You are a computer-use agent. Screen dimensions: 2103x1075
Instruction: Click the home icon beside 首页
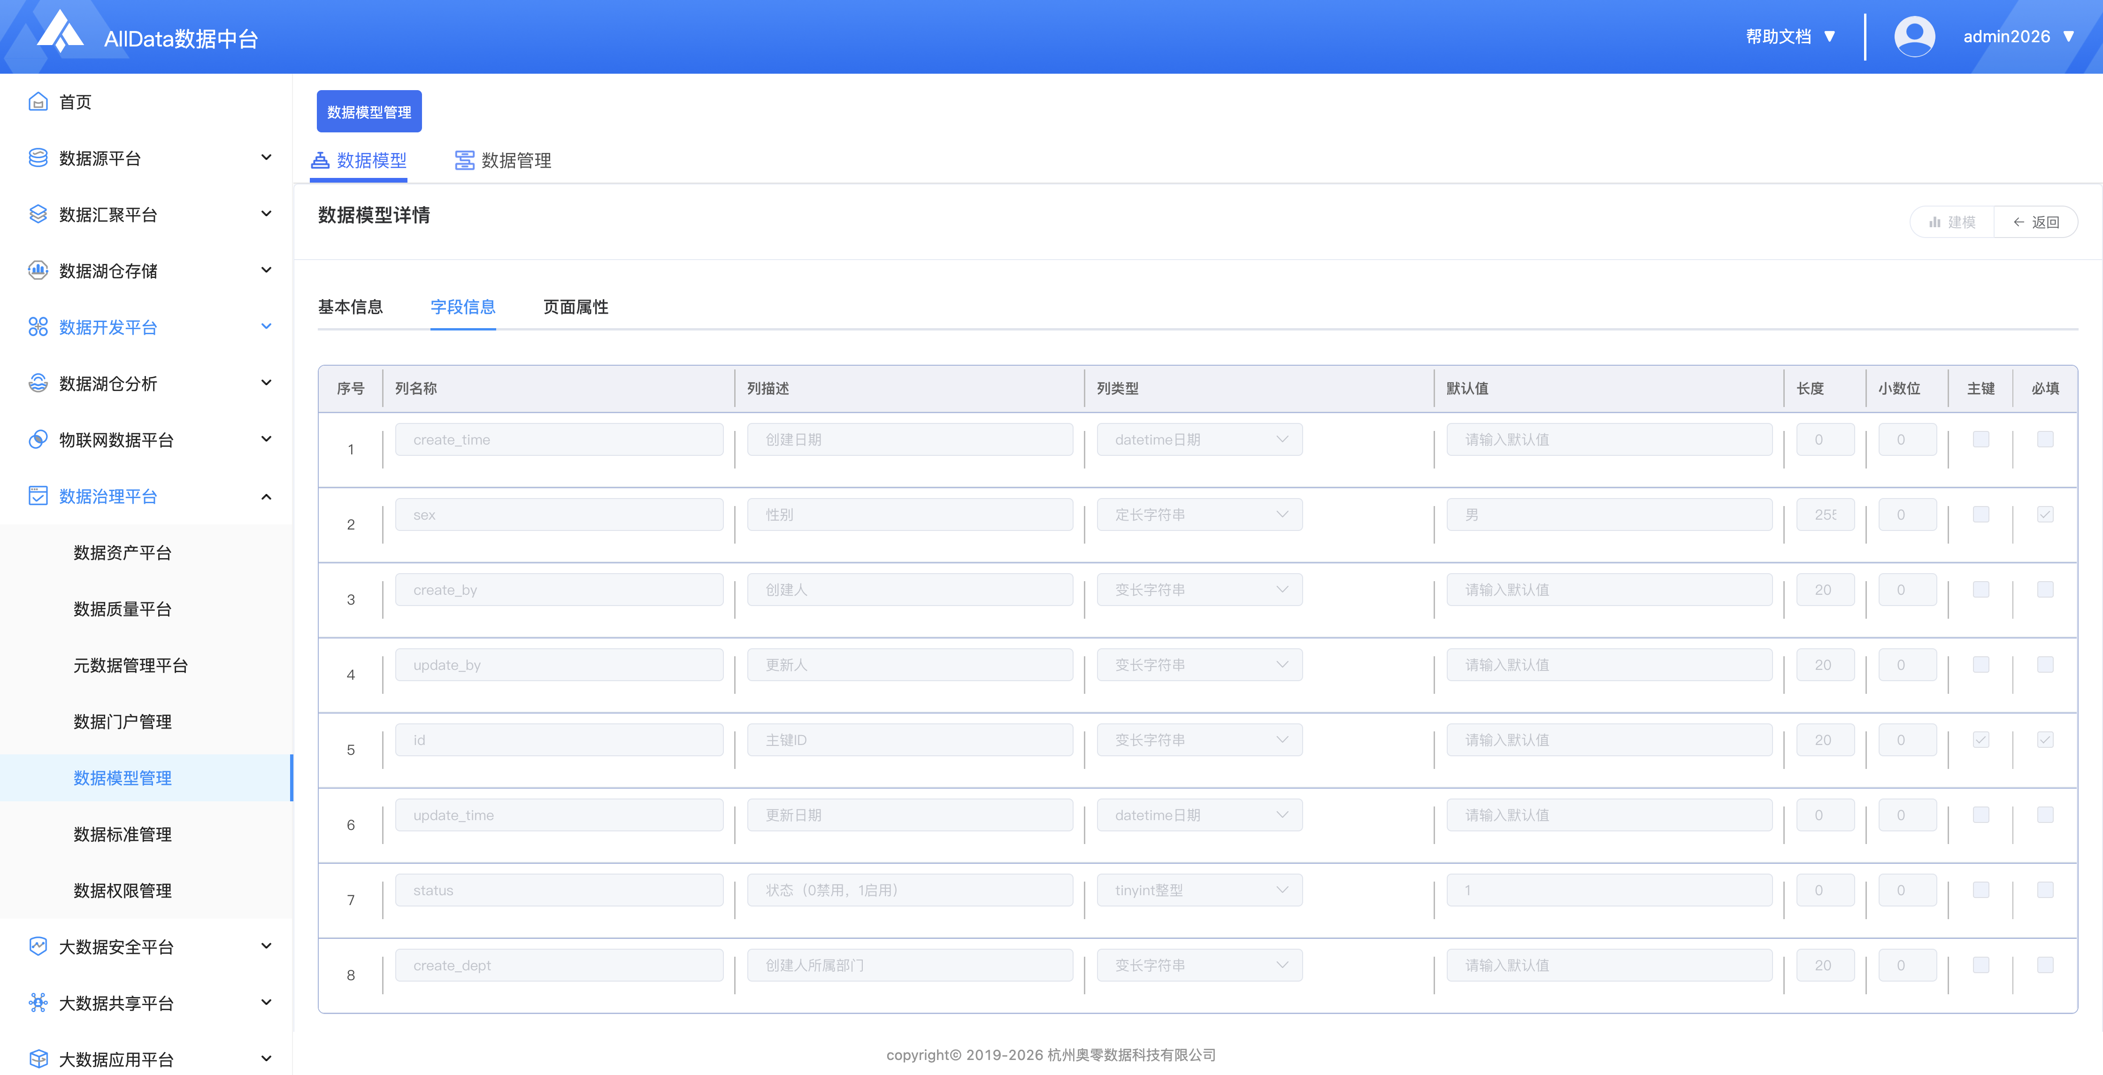[x=38, y=101]
